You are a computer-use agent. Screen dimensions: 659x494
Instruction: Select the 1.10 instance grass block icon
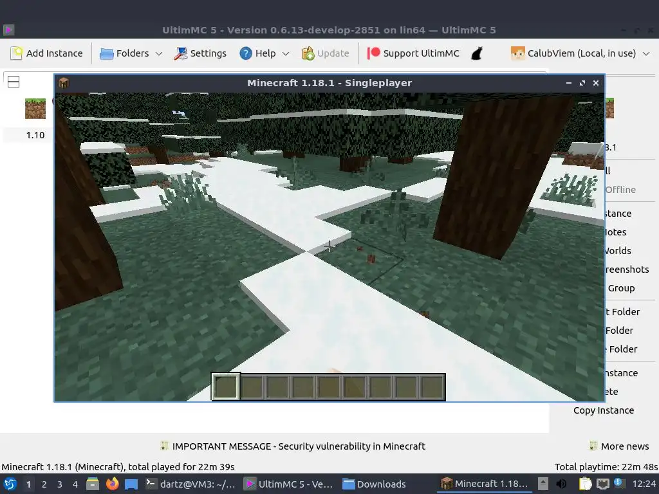pos(35,108)
